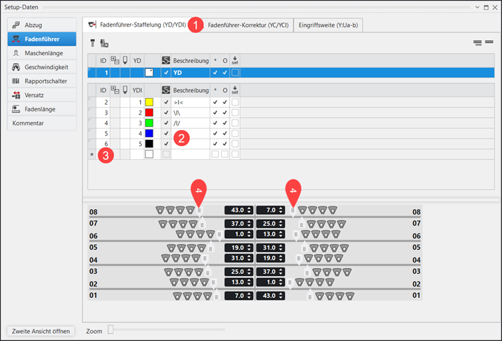Select the Maschenlänge sidebar entry
Screen dimensions: 502x341
[x=42, y=53]
